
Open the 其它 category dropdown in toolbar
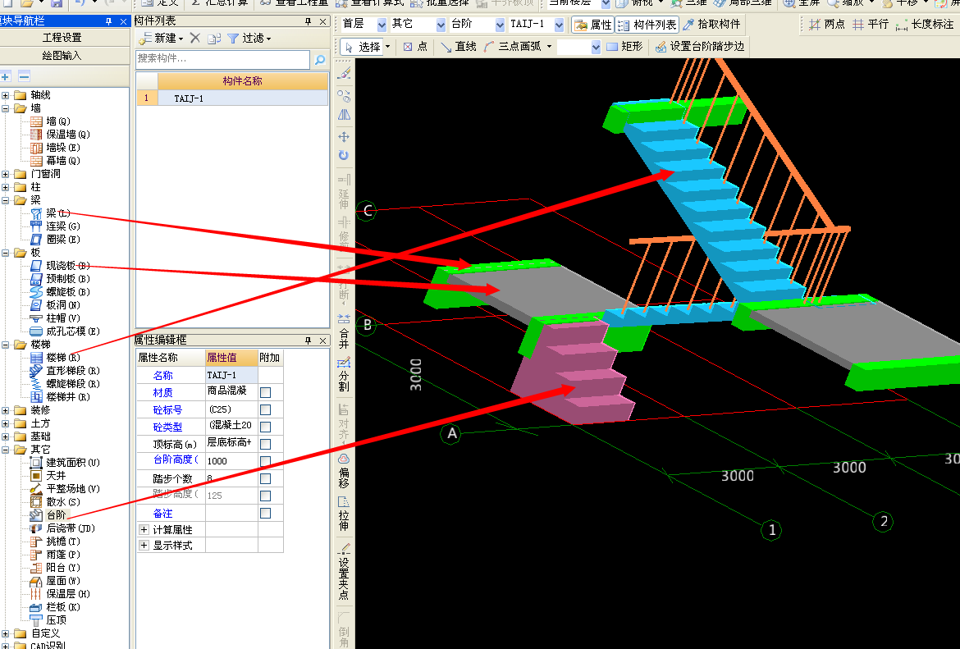(441, 25)
